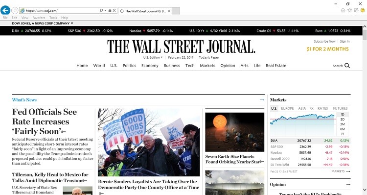Open the address bar autocomplete dropdown arrow
367x195 pixels.
[x=105, y=11]
